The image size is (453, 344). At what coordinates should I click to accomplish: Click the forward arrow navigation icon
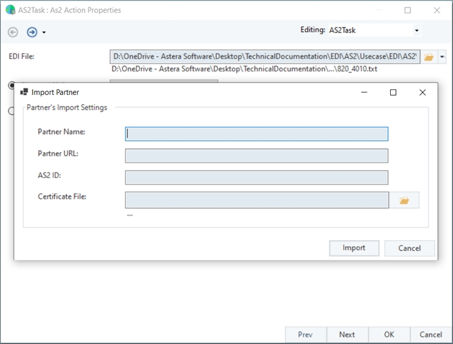[x=32, y=32]
